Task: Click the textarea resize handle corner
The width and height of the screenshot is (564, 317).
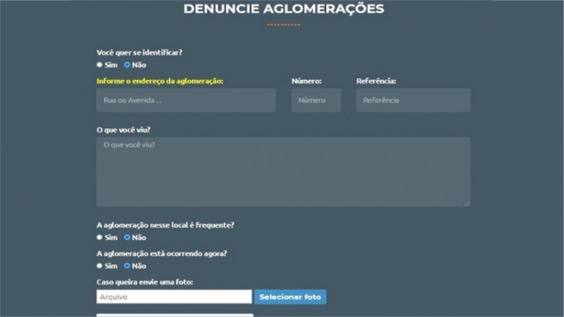Action: [x=466, y=203]
